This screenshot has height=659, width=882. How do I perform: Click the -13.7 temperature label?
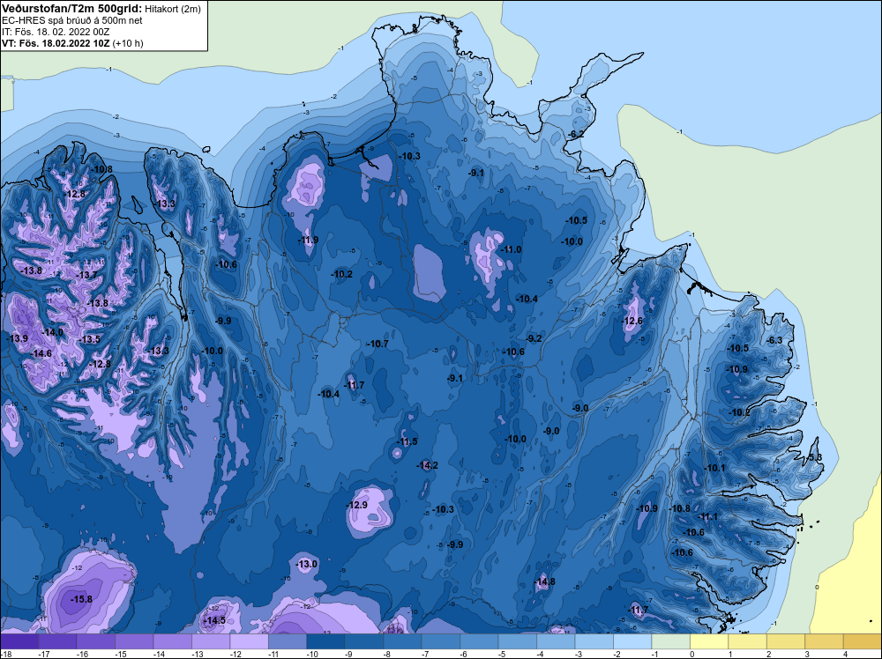click(86, 275)
